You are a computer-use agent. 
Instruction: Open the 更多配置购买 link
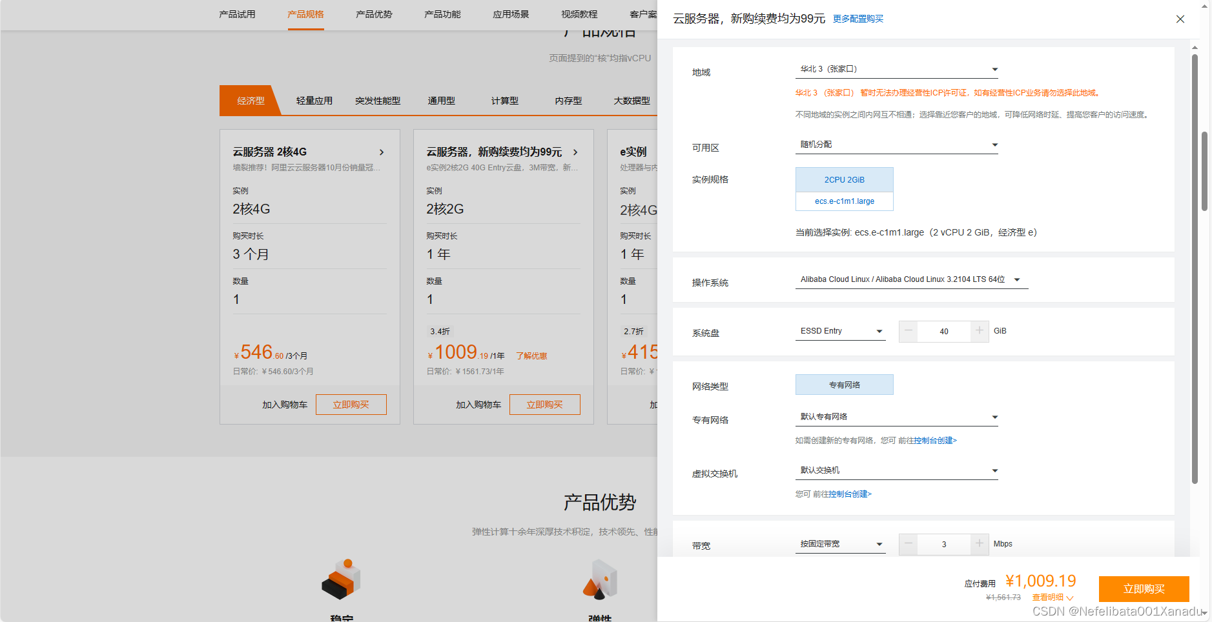[x=858, y=19]
